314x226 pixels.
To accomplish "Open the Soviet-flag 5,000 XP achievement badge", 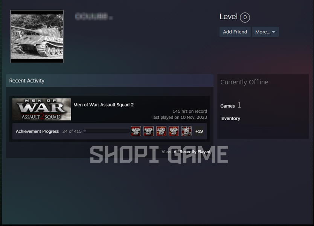I will tap(161, 131).
